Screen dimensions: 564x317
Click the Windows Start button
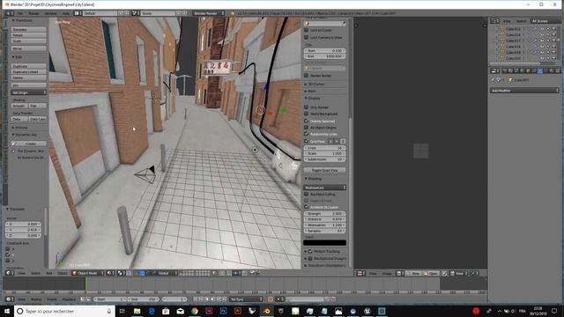point(7,311)
